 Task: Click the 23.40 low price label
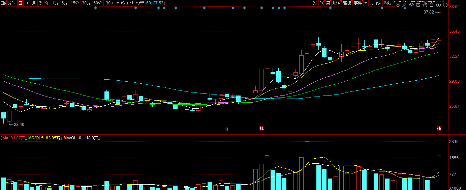click(x=19, y=125)
